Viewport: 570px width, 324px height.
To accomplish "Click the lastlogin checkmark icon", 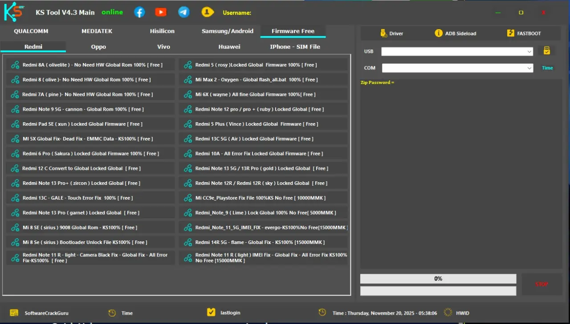I will 212,312.
